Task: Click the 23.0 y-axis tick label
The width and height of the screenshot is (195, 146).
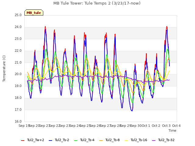Action: (x=18, y=39)
